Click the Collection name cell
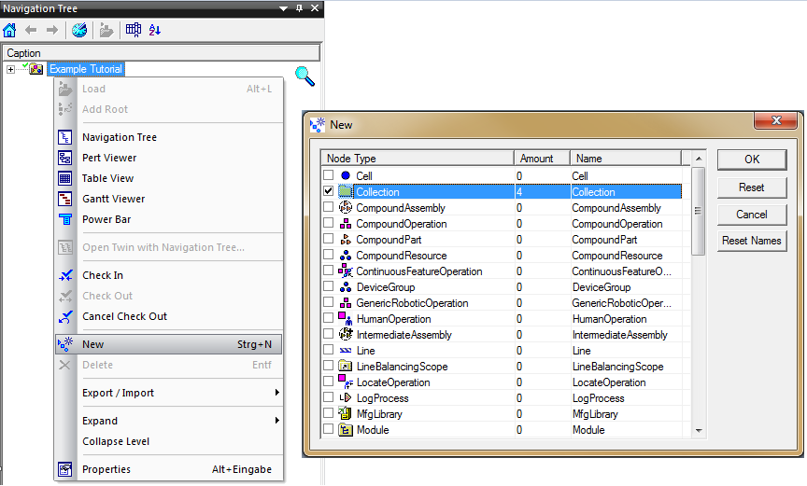Image resolution: width=807 pixels, height=486 pixels. point(627,192)
